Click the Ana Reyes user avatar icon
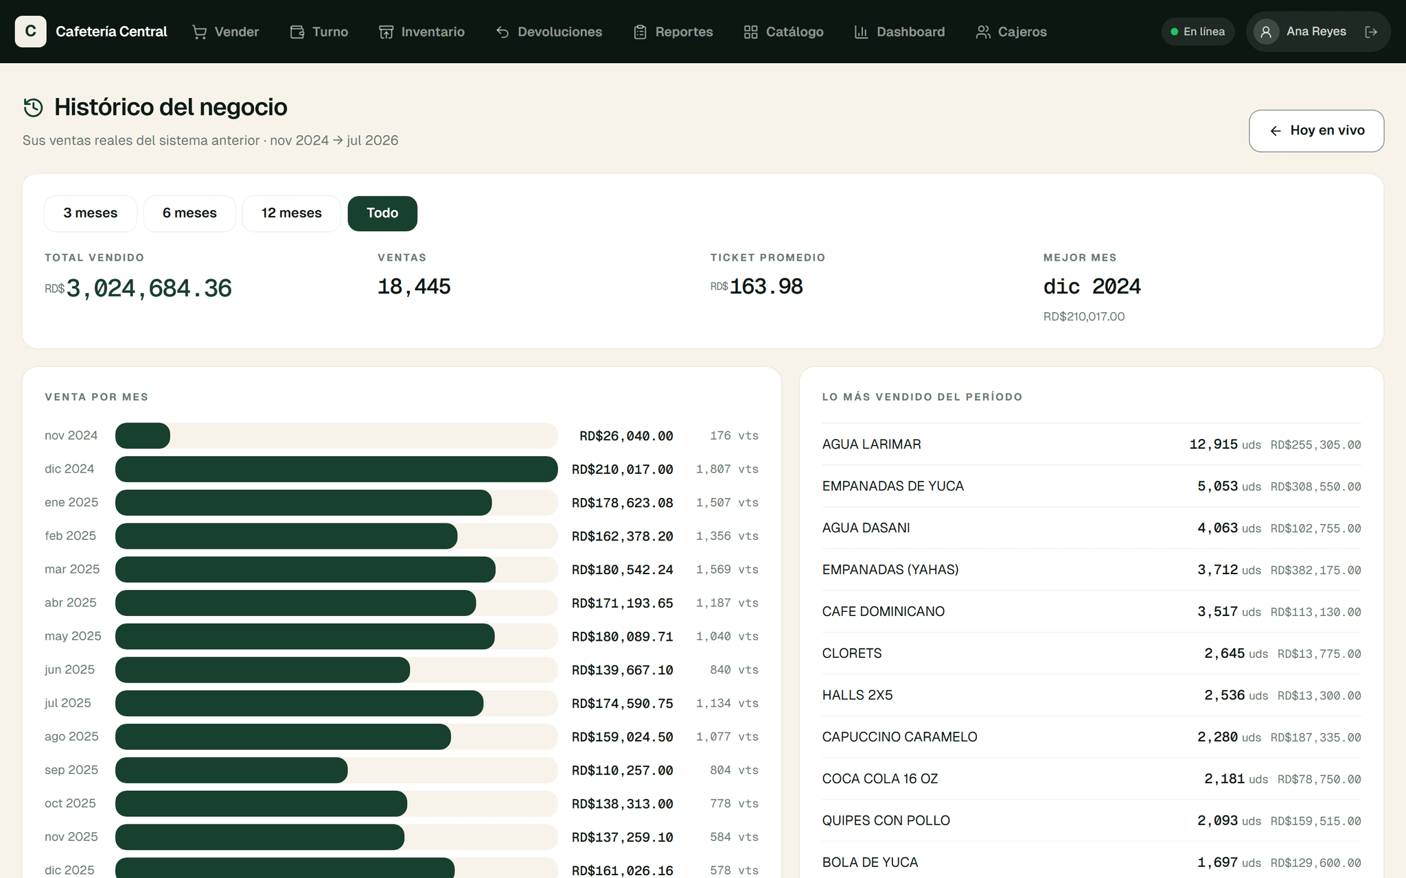1406x878 pixels. (x=1266, y=32)
